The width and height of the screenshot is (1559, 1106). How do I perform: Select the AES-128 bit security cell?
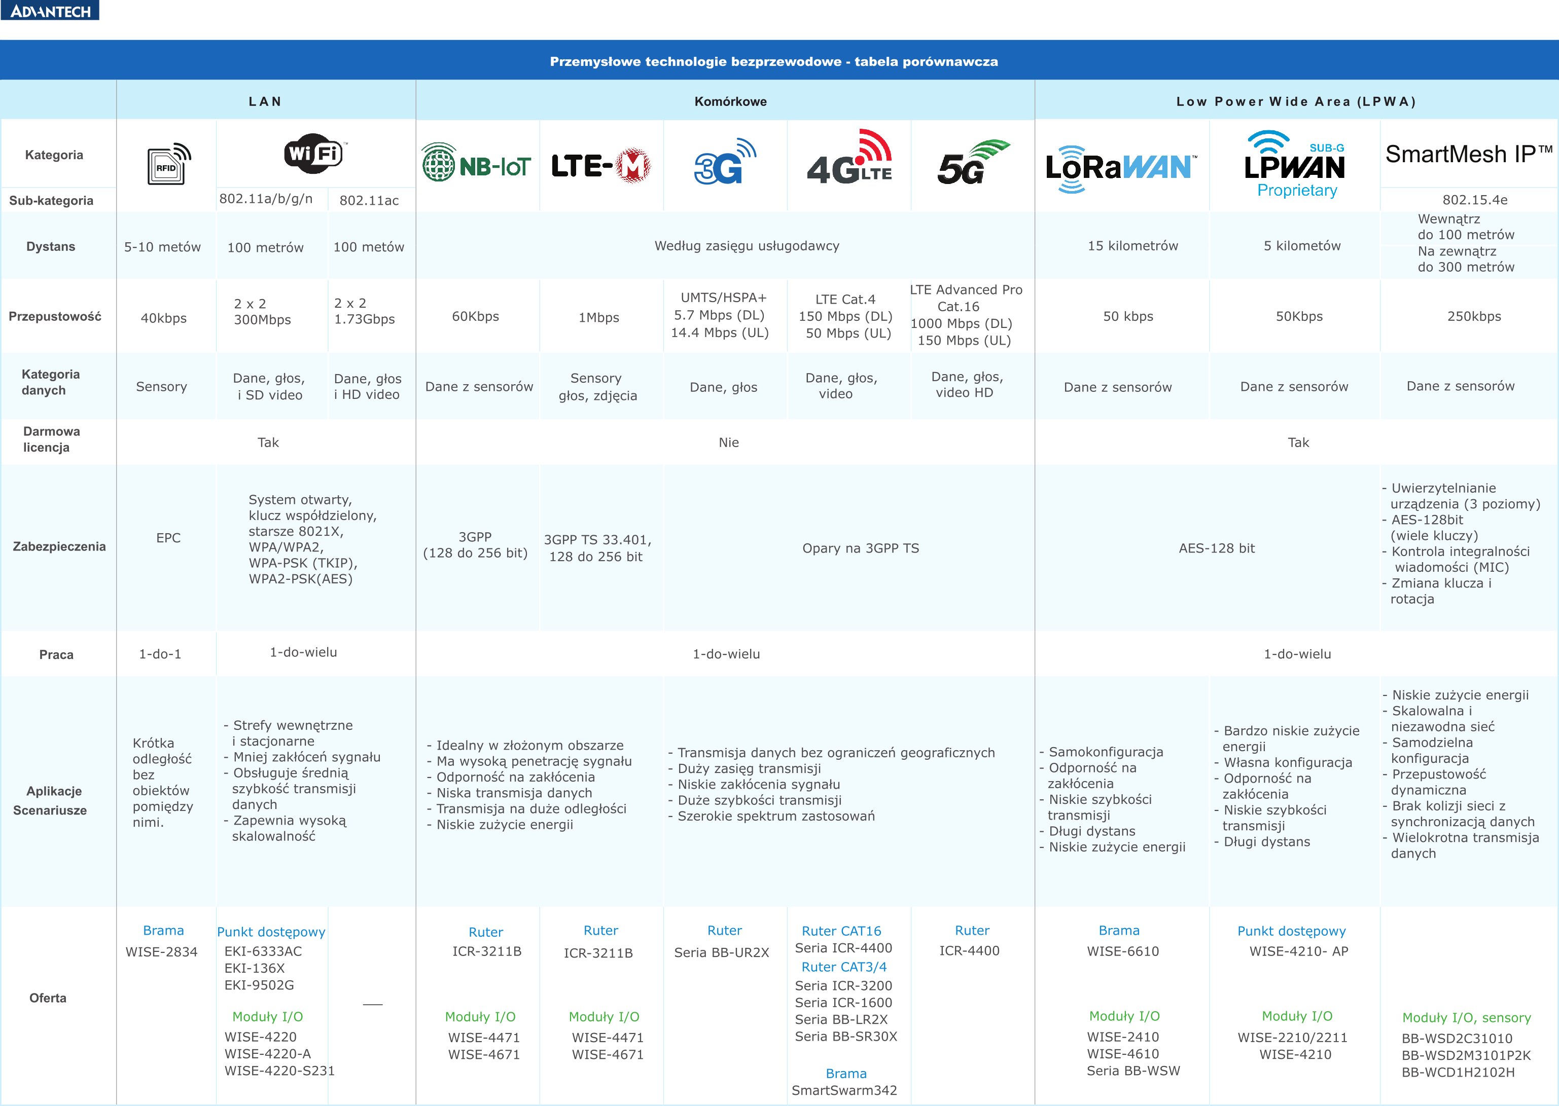(1217, 548)
